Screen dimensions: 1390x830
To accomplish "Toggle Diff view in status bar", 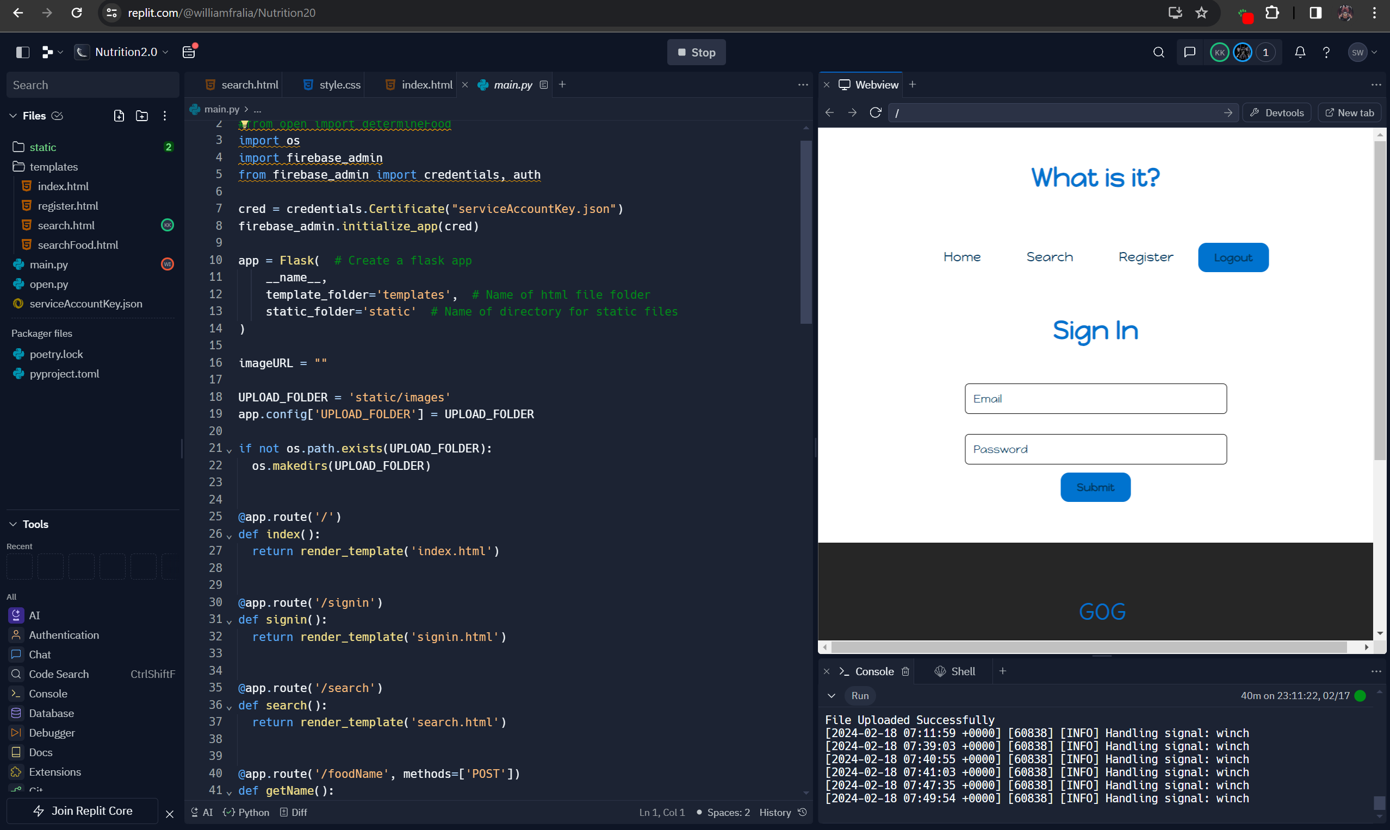I will 294,812.
